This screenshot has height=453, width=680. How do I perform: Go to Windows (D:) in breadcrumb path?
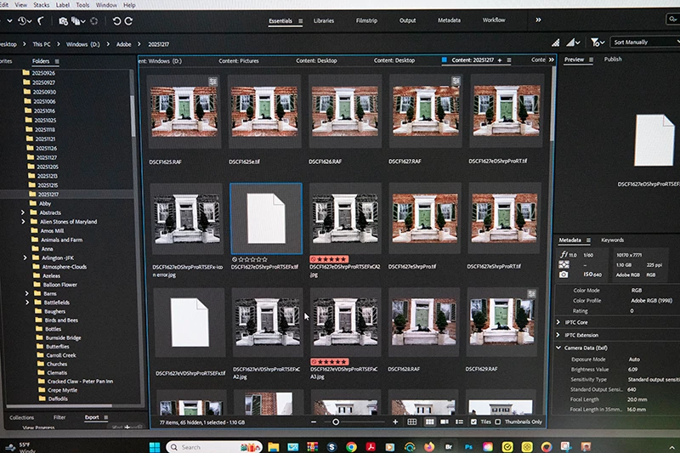pos(82,44)
